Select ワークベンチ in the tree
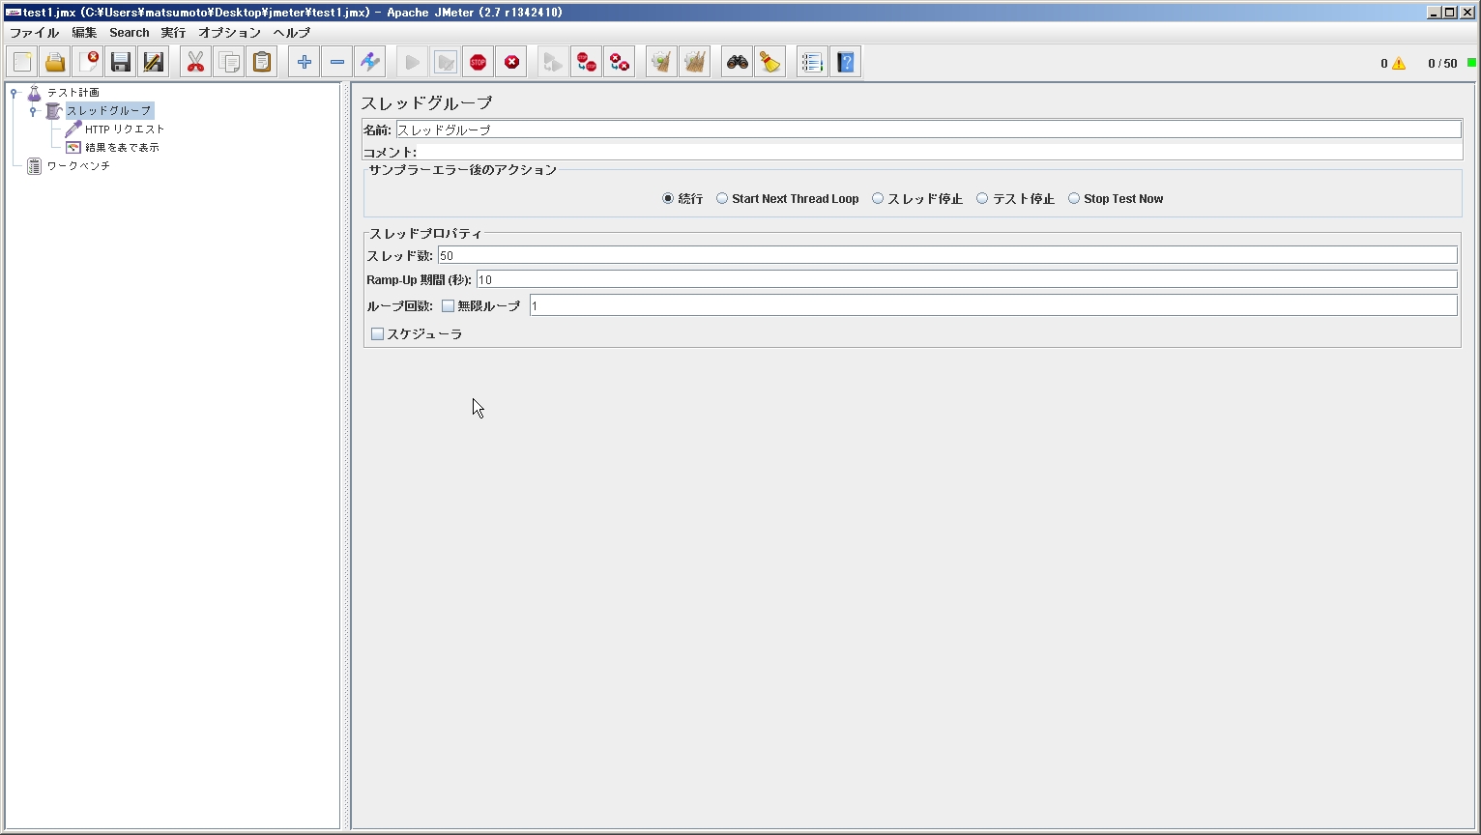Image resolution: width=1481 pixels, height=835 pixels. tap(78, 166)
